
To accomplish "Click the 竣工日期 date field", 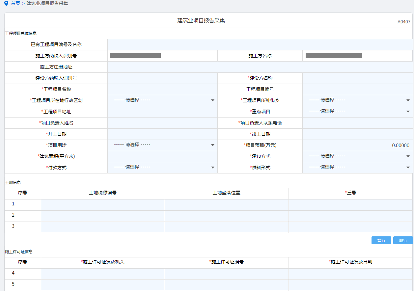I will coord(357,134).
